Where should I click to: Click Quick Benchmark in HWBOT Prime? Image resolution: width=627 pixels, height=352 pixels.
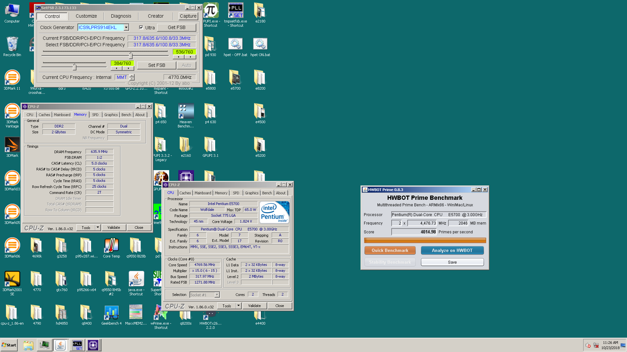click(390, 250)
